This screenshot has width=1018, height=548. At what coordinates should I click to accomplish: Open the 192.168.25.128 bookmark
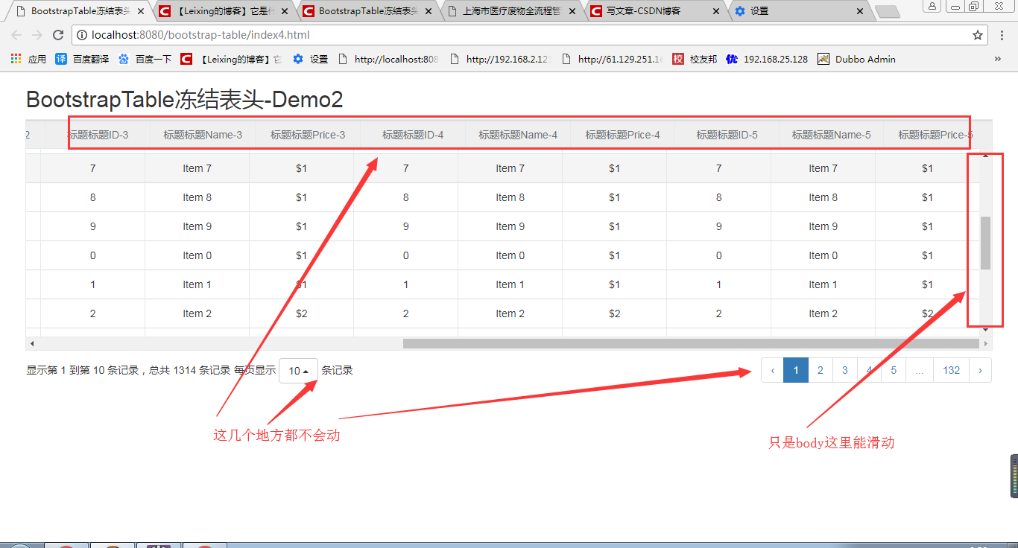point(767,59)
